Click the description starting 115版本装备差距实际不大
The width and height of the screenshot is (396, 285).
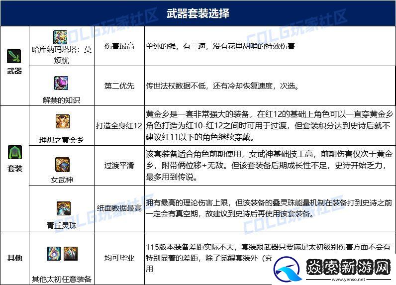[x=268, y=258]
